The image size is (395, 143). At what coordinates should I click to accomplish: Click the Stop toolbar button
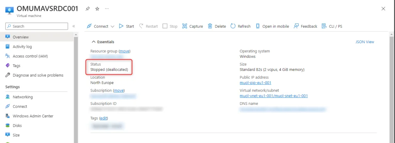coord(170,26)
